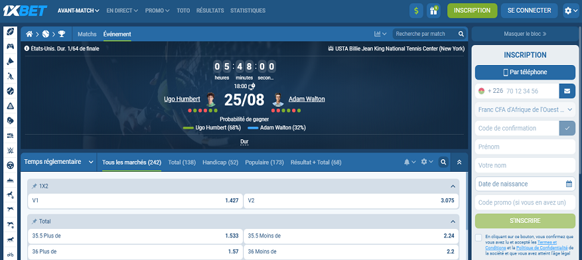This screenshot has height=260, width=582.
Task: Pin the Total market
Action: click(x=35, y=222)
